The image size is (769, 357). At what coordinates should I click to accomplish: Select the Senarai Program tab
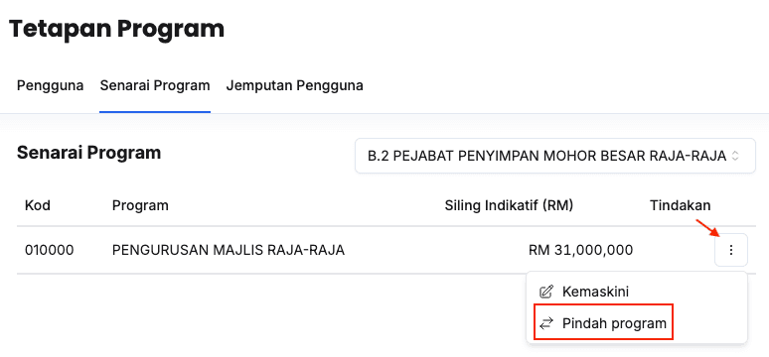155,85
